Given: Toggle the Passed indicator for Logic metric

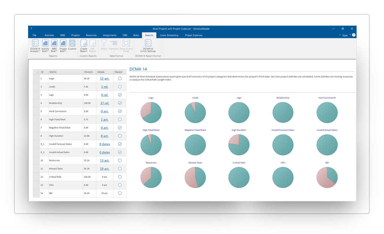Looking at the screenshot, I should pos(120,78).
